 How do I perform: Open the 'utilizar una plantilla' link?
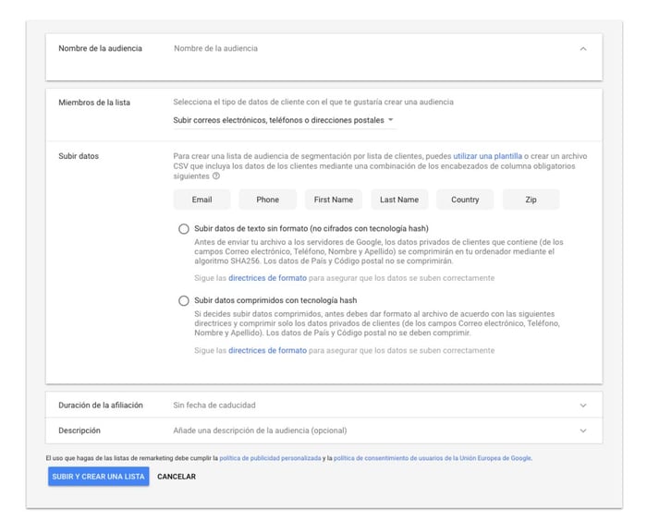[487, 156]
